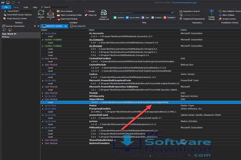
Task: Open the dropdown arrow under Uninstall
Action: (51, 19)
